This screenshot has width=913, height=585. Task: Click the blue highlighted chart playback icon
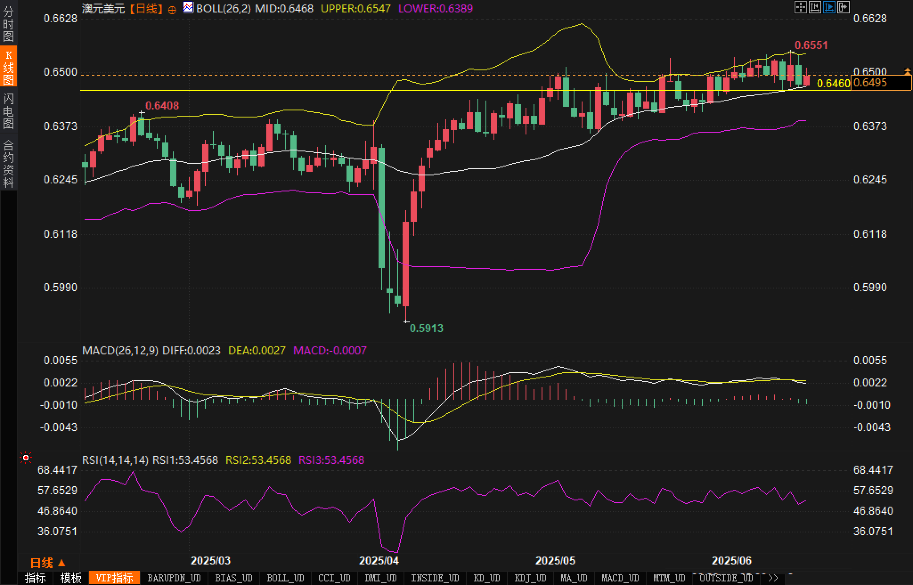(829, 7)
